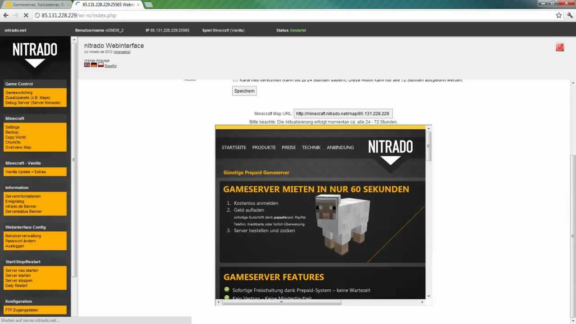Open FTP Zugangsdaten under Konfiguration
This screenshot has height=324, width=576.
click(x=22, y=310)
